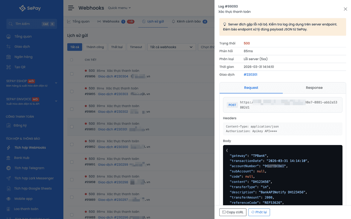Close the Log #99093 panel
This screenshot has height=219, width=351.
pyautogui.click(x=345, y=9)
